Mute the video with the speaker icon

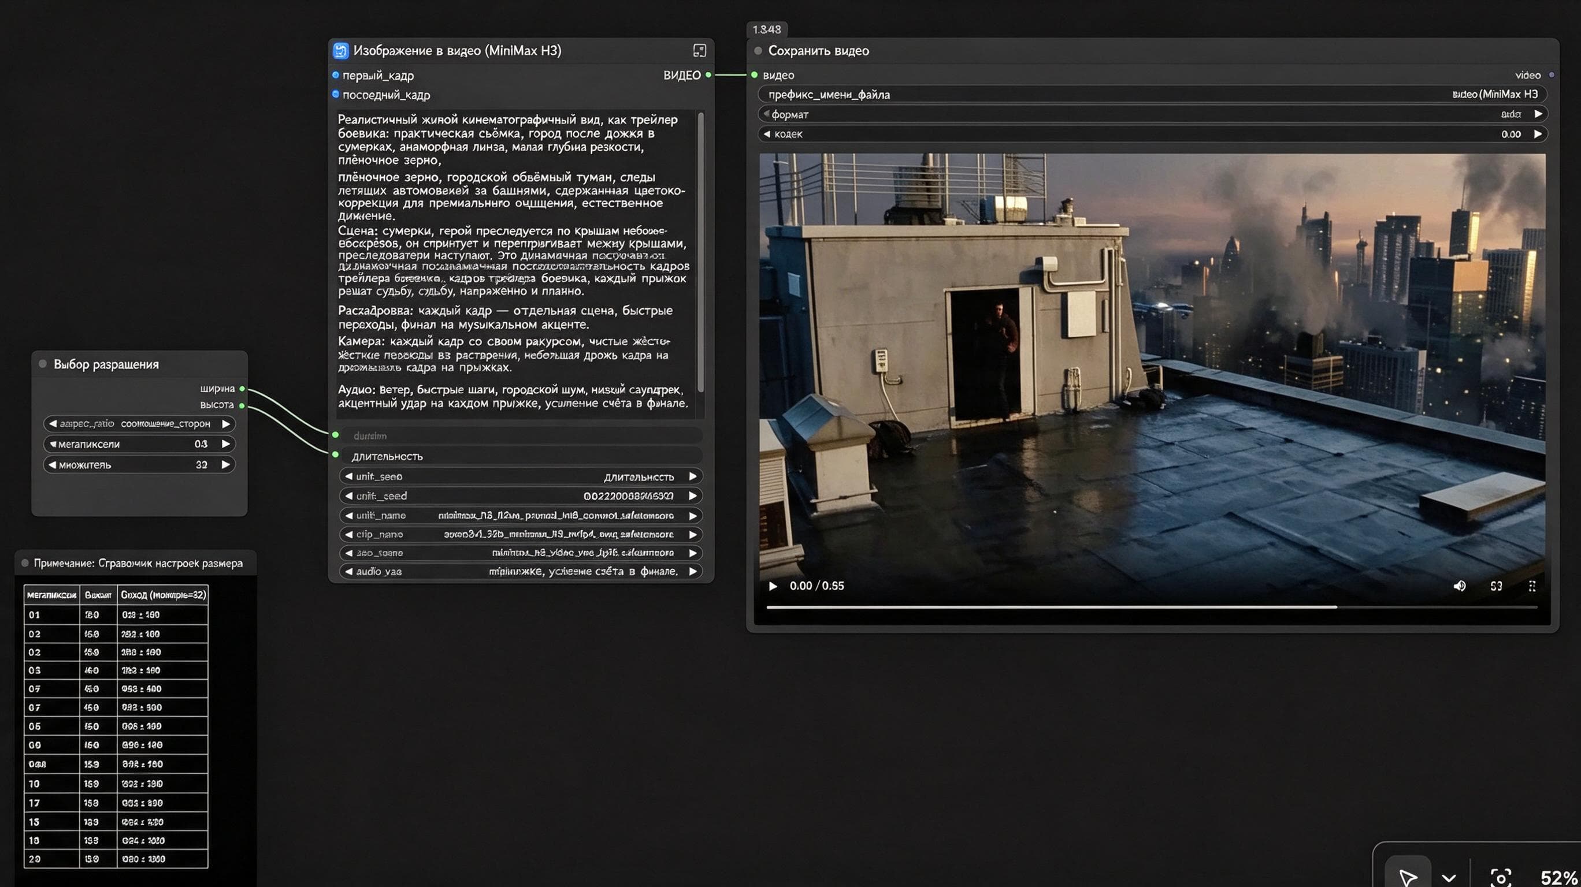tap(1460, 586)
